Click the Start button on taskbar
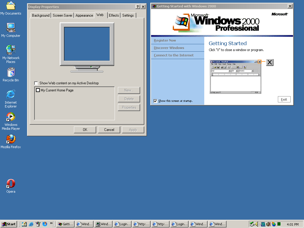Image resolution: width=304 pixels, height=228 pixels. (9, 224)
